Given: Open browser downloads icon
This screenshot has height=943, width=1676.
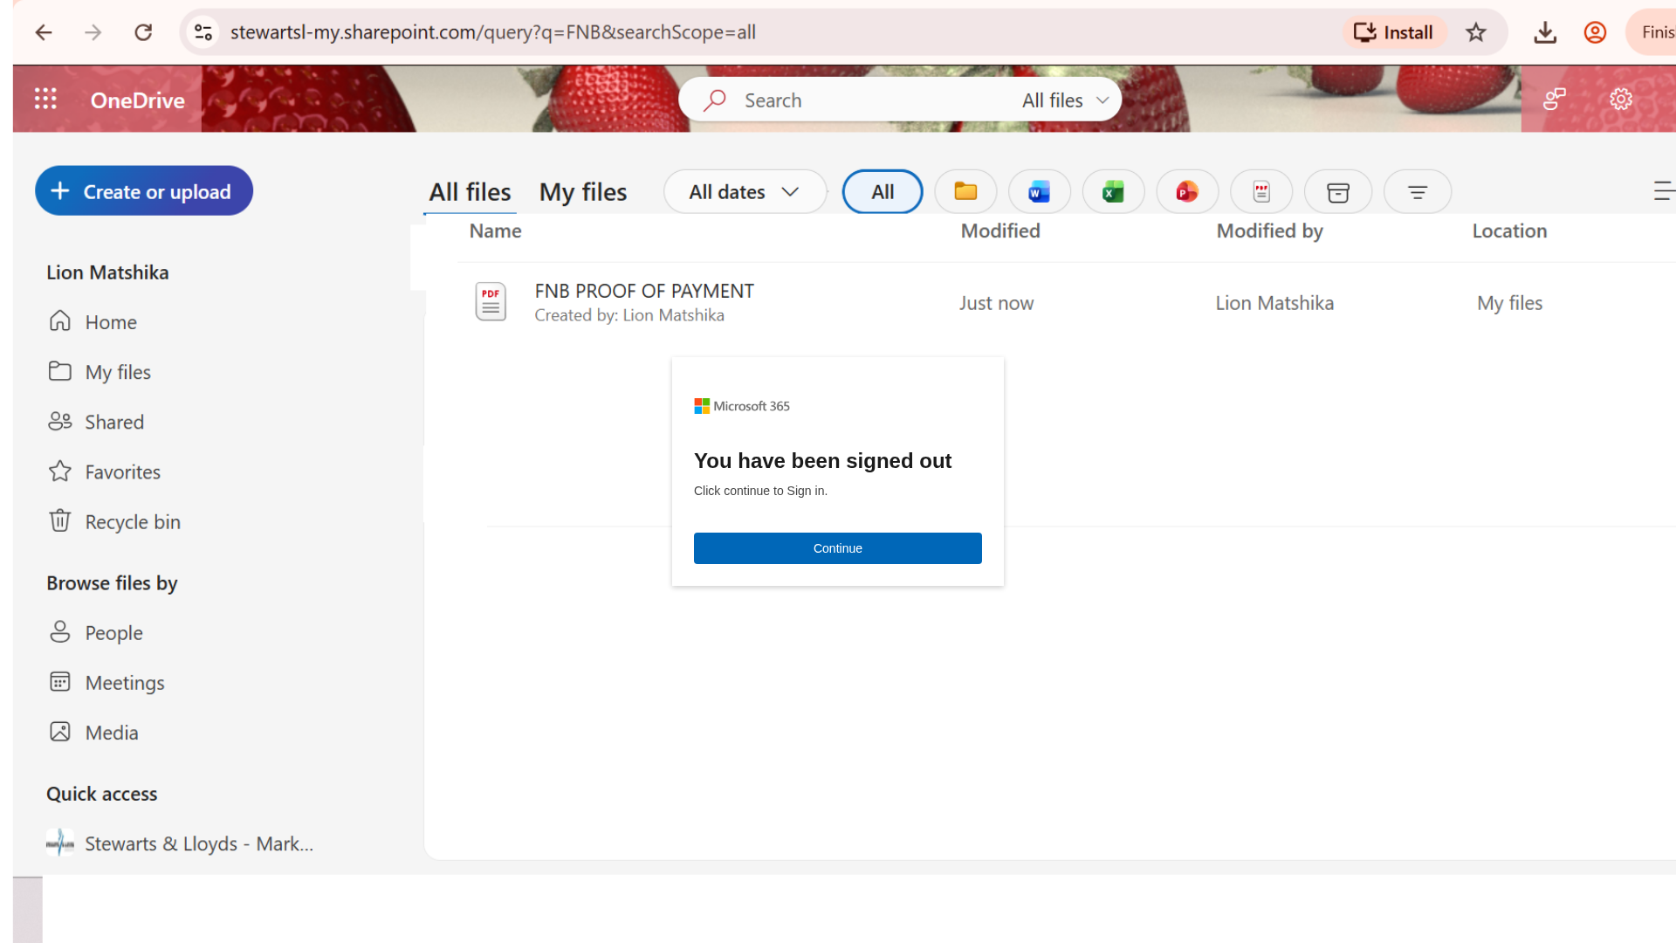Looking at the screenshot, I should 1545,32.
